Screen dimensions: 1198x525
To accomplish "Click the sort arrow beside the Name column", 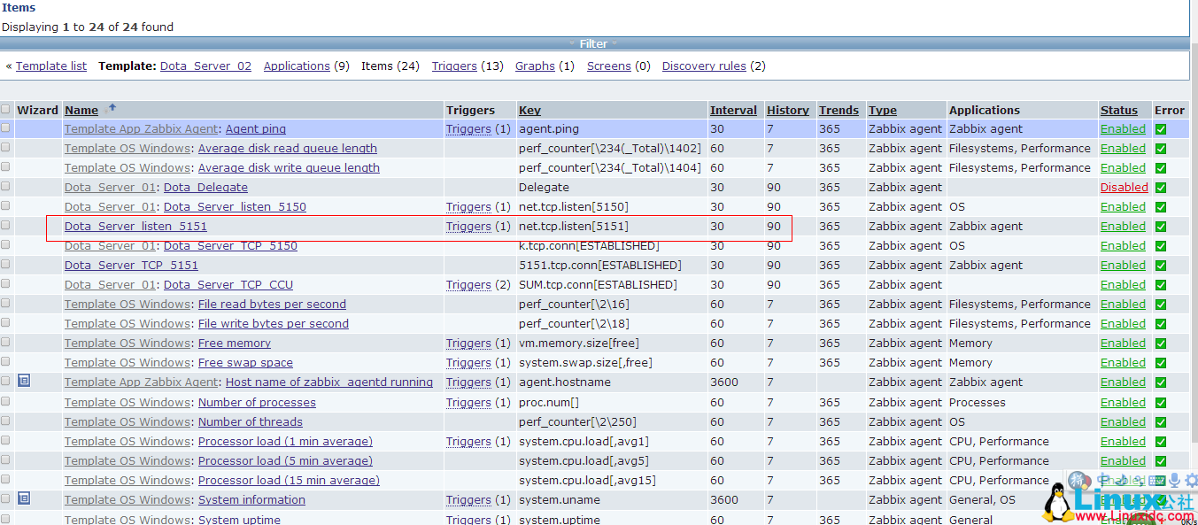I will tap(110, 108).
